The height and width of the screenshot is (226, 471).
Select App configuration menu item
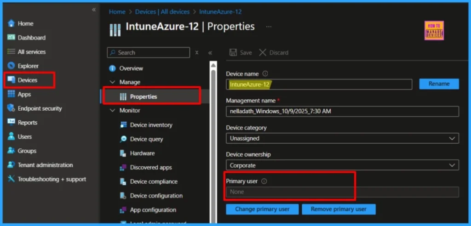(x=153, y=210)
